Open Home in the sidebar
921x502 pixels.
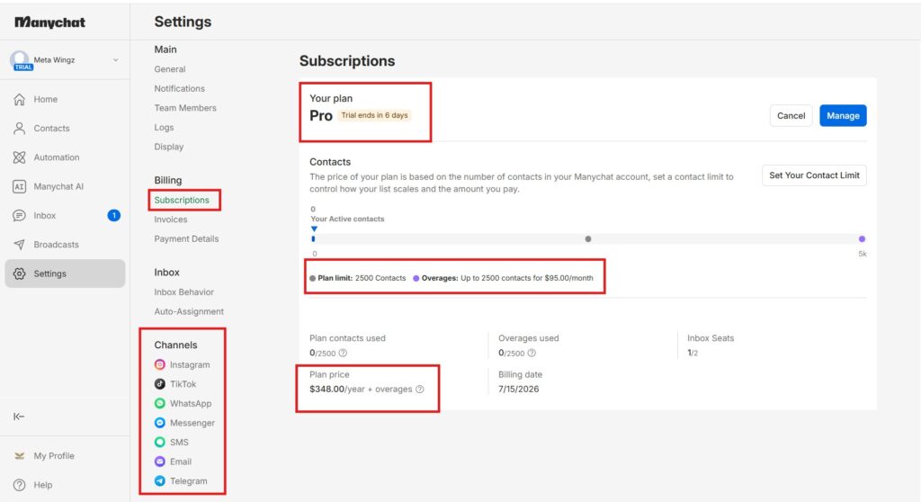pos(65,99)
